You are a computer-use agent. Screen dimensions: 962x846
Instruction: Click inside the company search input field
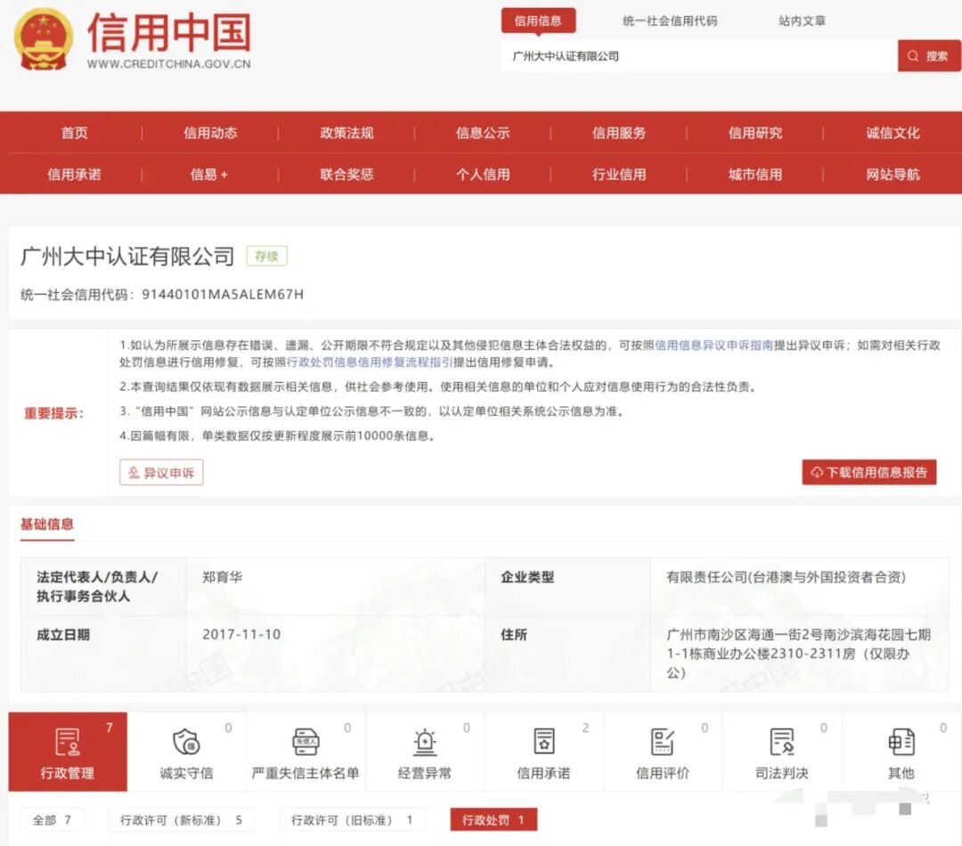coord(695,55)
